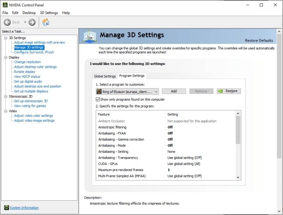Select Maximum pre-rendered frames row

point(166,170)
